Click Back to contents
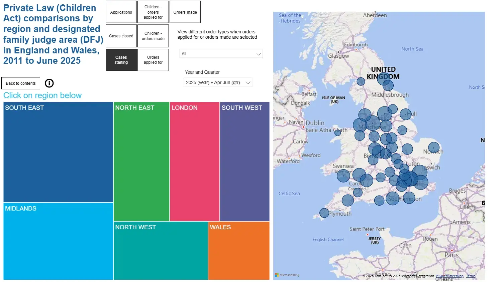The width and height of the screenshot is (498, 282). pyautogui.click(x=20, y=83)
